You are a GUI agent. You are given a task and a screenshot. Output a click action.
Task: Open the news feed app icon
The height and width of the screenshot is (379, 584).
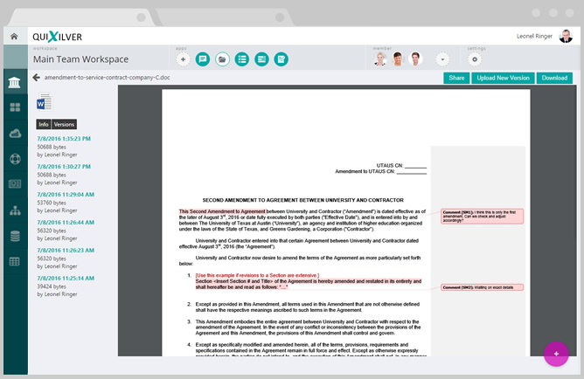261,59
